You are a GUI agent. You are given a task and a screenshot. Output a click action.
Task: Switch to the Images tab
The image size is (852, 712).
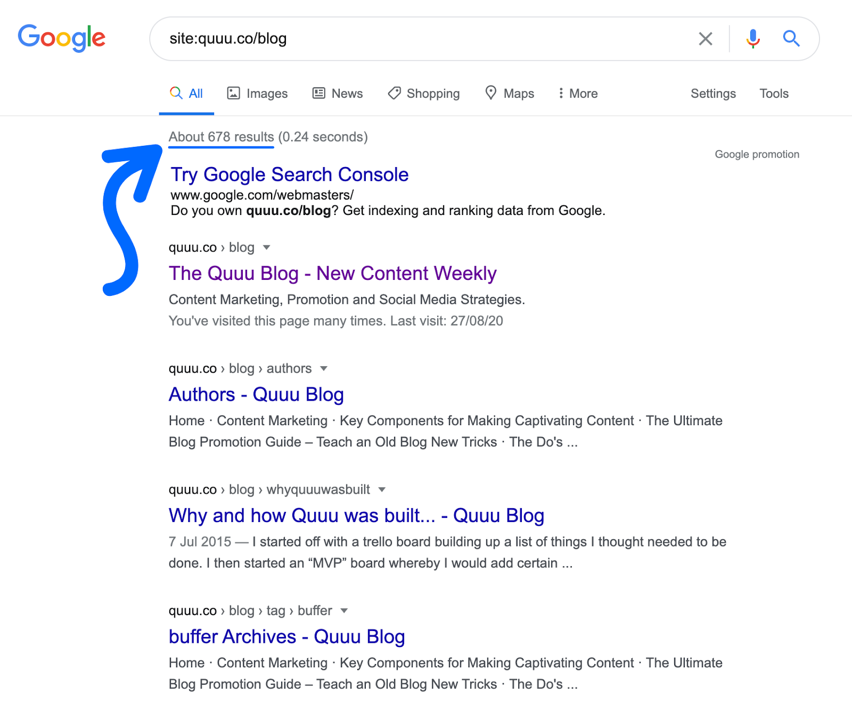(x=258, y=94)
